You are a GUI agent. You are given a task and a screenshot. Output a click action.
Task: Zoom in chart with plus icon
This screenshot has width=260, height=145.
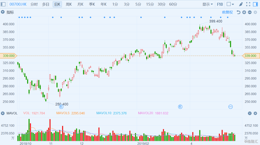pyautogui.click(x=244, y=12)
